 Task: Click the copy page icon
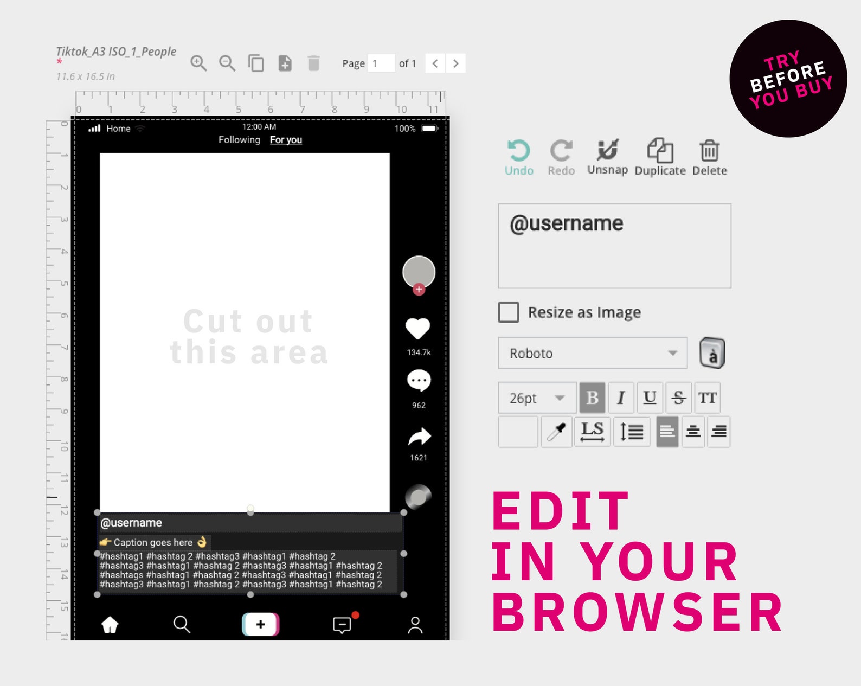[x=256, y=63]
